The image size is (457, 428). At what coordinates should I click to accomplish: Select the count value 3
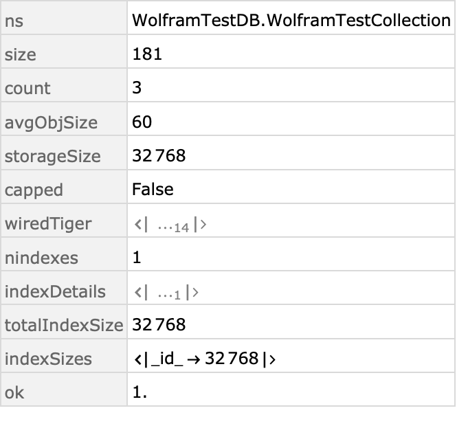pos(137,88)
